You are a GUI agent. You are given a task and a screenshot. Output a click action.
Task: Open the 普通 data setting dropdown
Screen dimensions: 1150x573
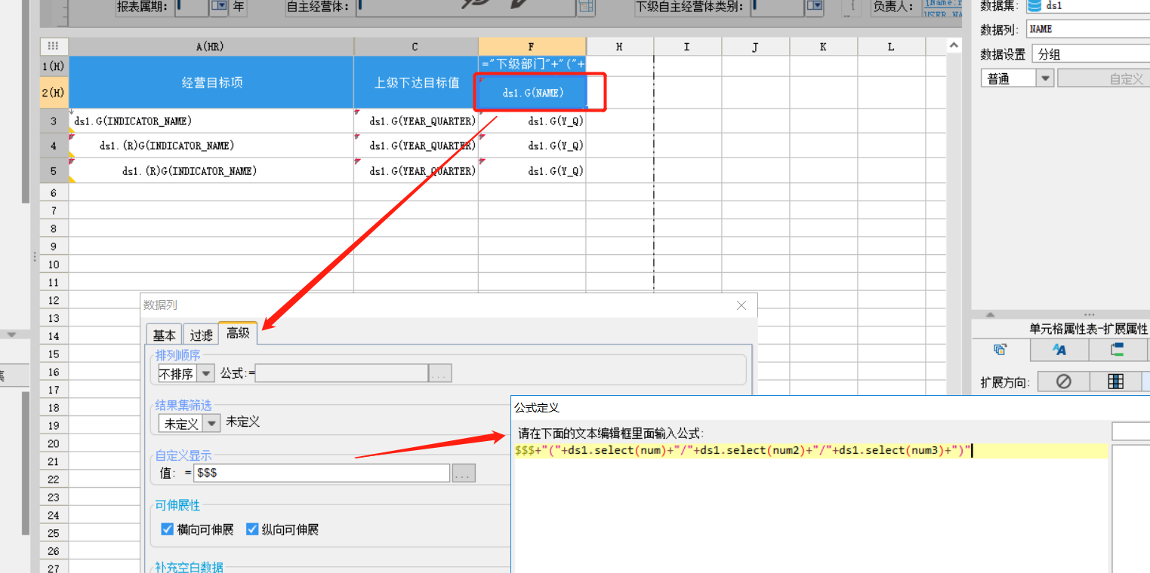(x=1045, y=78)
